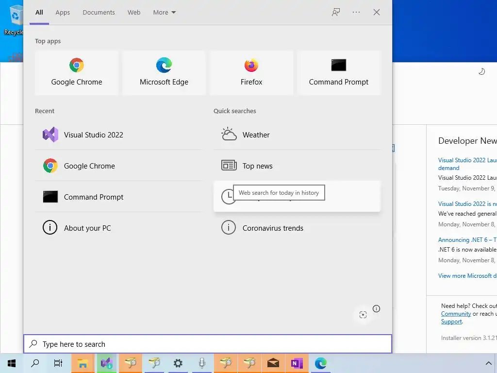Run the Weather quick search
Screen dimensions: 497x373
[x=297, y=135]
